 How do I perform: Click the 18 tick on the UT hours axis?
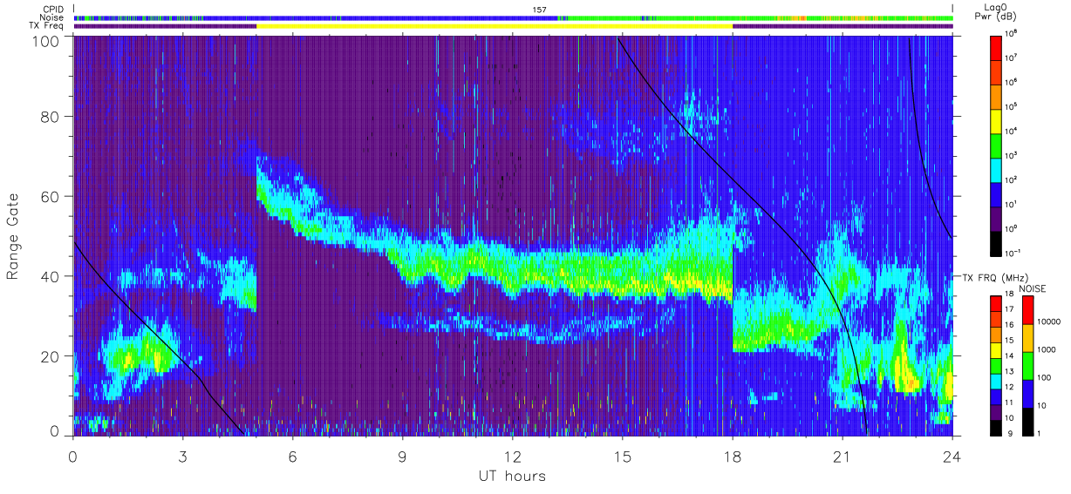pyautogui.click(x=732, y=456)
